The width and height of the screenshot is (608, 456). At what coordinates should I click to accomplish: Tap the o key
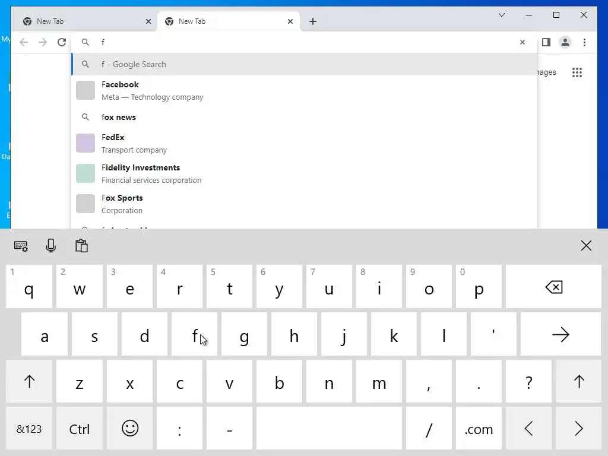(429, 287)
